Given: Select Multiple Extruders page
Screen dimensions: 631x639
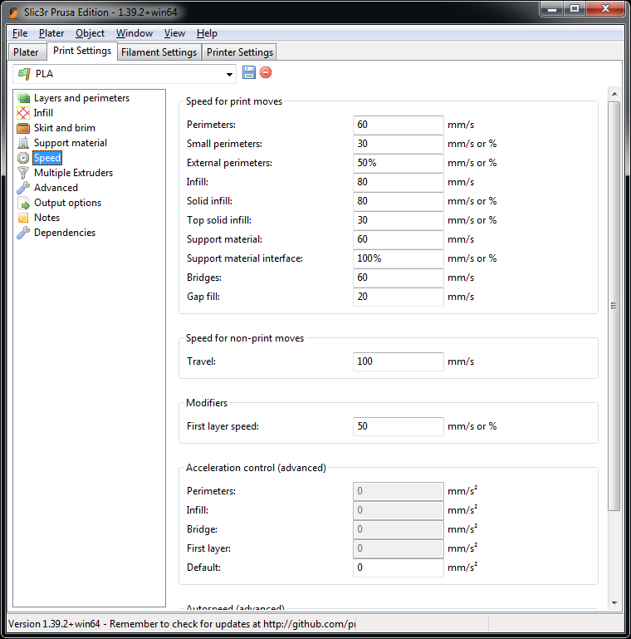Looking at the screenshot, I should 74,173.
